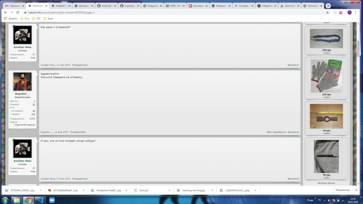Click Поскаржитися on the 11 жов 2019 post
This screenshot has width=363, height=204.
(80, 65)
